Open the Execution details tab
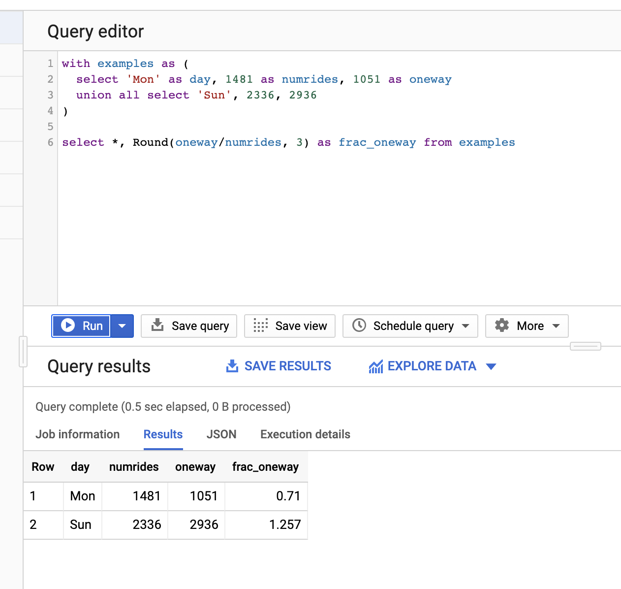621x589 pixels. tap(305, 434)
